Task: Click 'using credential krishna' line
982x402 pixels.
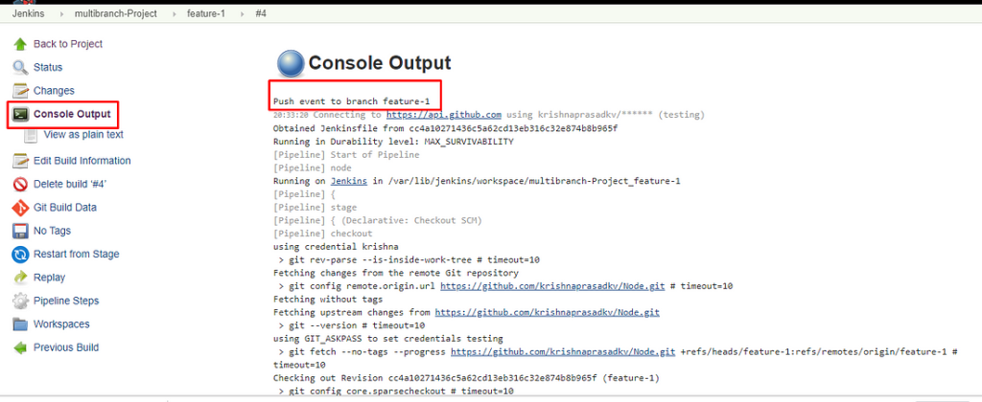Action: point(336,247)
